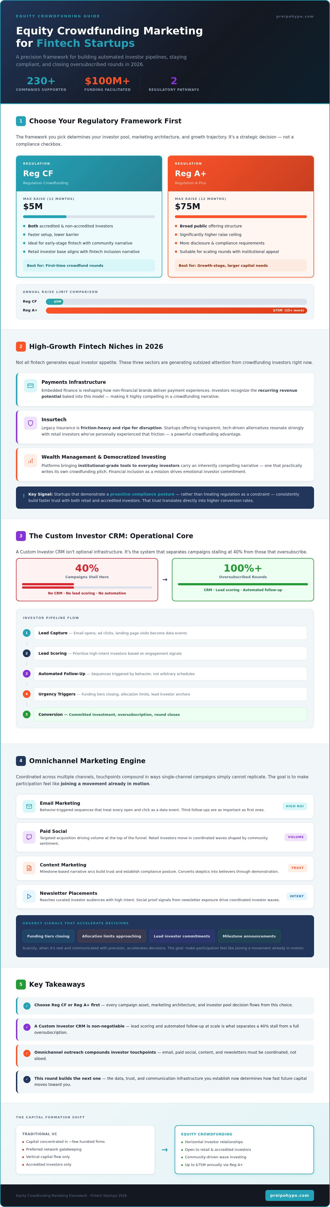
Task: Click the exclamation icon beside Key Signal
Action: pos(24,496)
